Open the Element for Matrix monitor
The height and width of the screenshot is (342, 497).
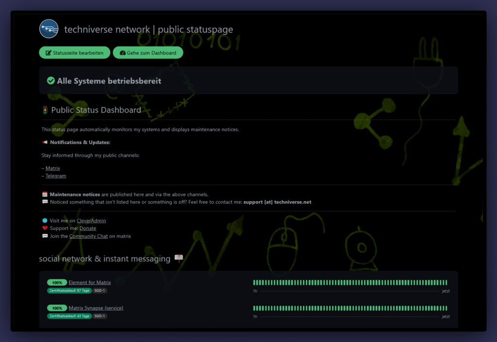(90, 282)
